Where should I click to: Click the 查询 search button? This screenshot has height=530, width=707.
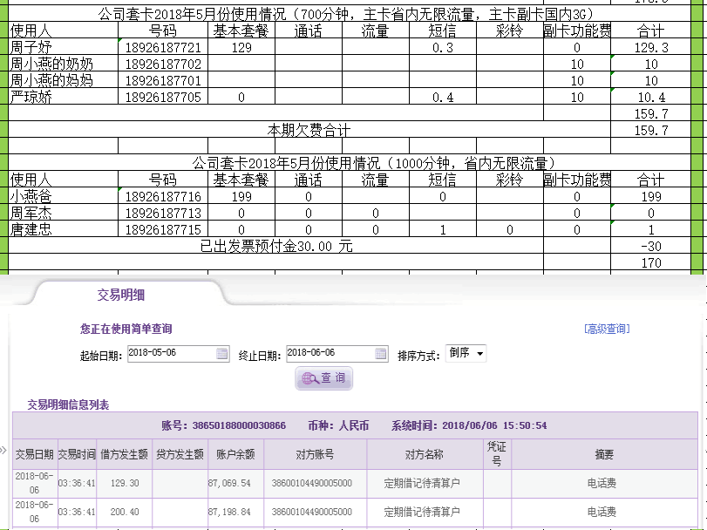coord(324,378)
